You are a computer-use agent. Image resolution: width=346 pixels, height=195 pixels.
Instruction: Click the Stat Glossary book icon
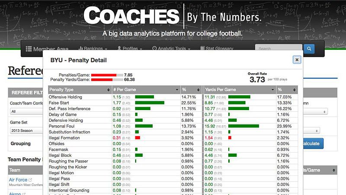click(x=202, y=48)
